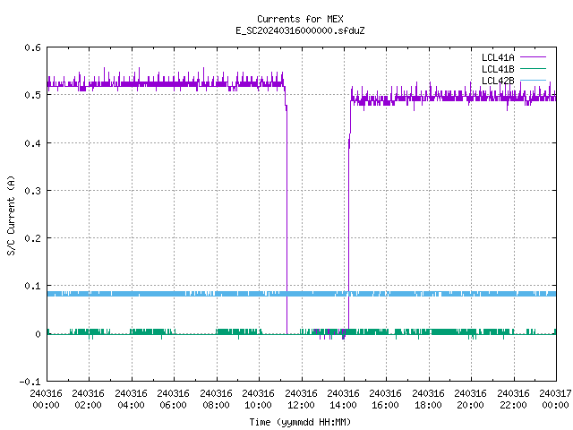The image size is (573, 430).
Task: Click the y-axis tick value 0.1
Action: [33, 286]
